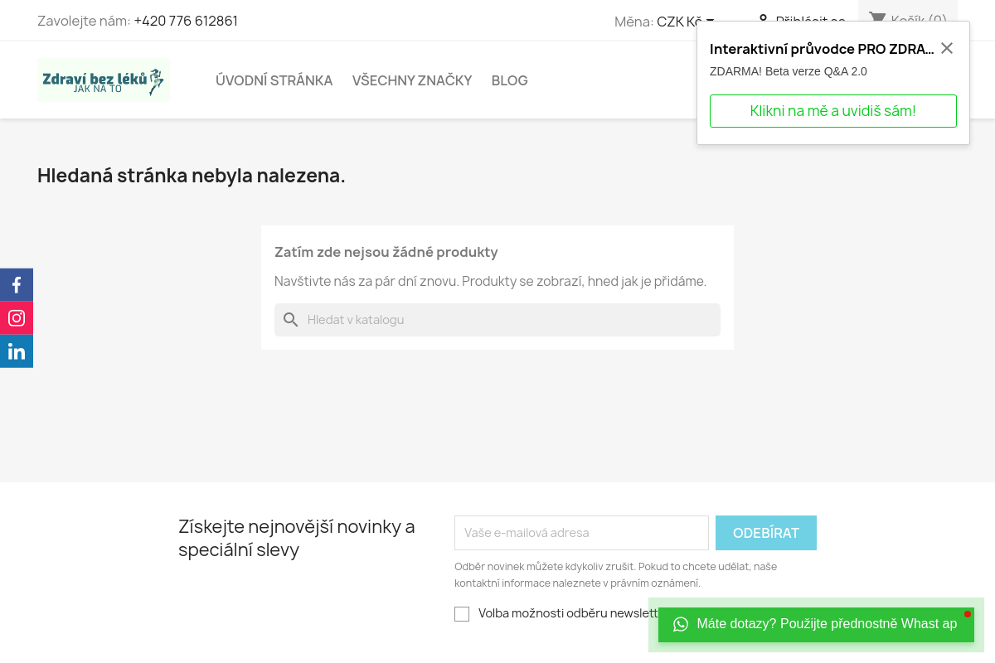This screenshot has width=995, height=663.
Task: Open the BLOG menu item
Action: pos(510,80)
